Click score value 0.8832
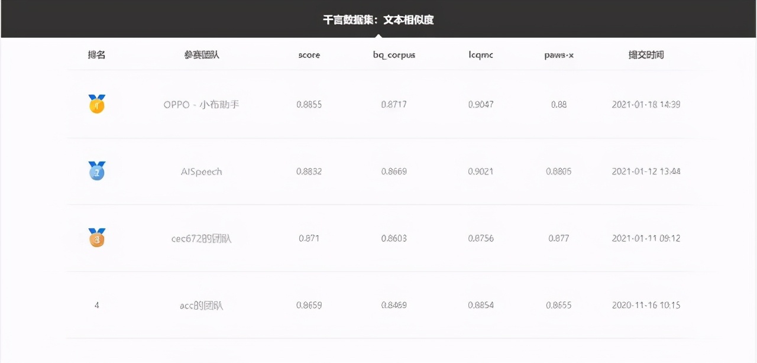 [x=309, y=171]
